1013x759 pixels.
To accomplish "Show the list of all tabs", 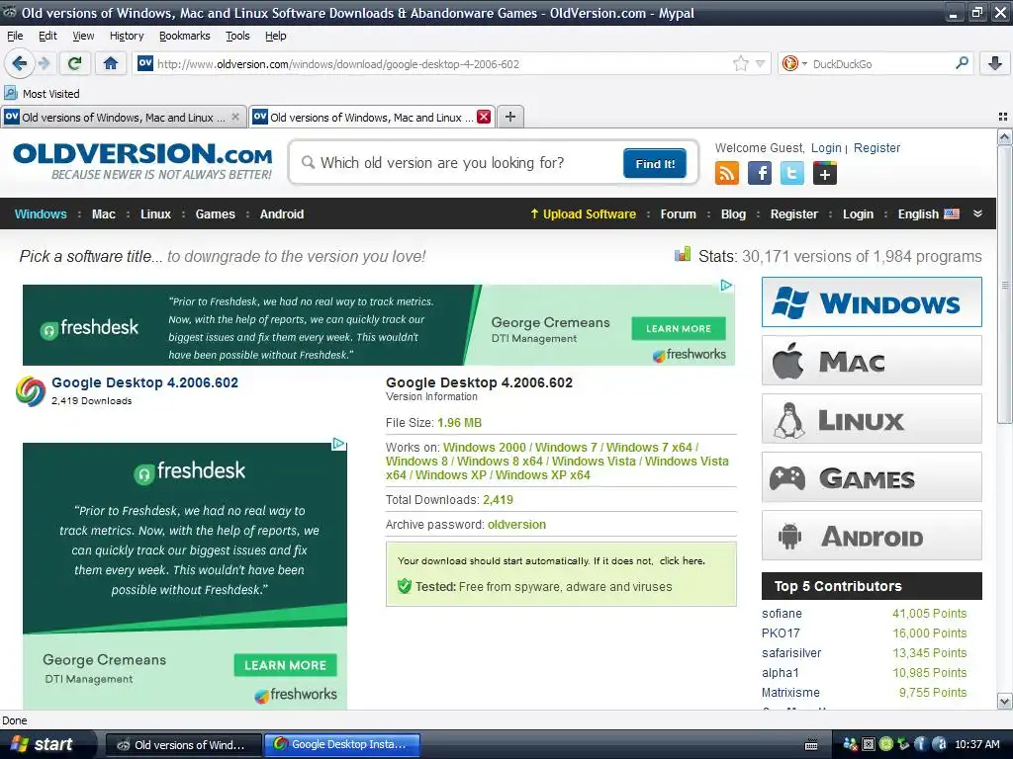I will 1003,117.
